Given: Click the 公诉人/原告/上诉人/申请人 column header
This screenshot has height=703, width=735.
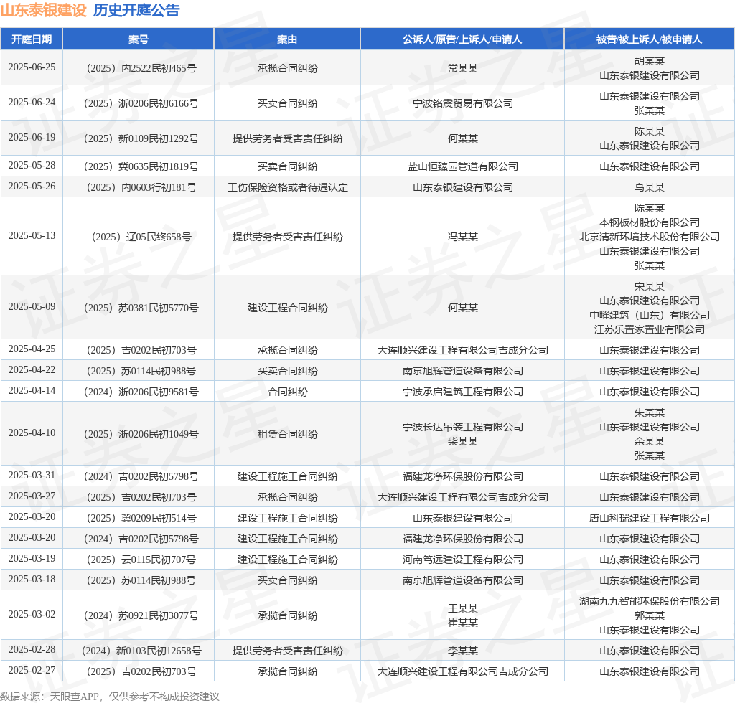Looking at the screenshot, I should coord(462,39).
